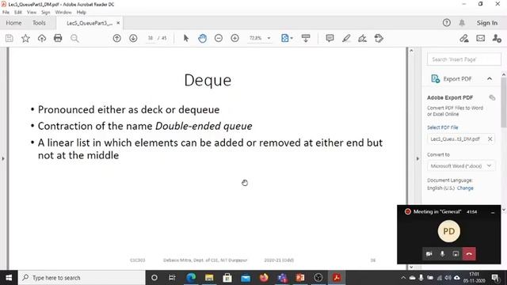Open File Explorer from taskbar
The height and width of the screenshot is (285, 507).
click(209, 278)
